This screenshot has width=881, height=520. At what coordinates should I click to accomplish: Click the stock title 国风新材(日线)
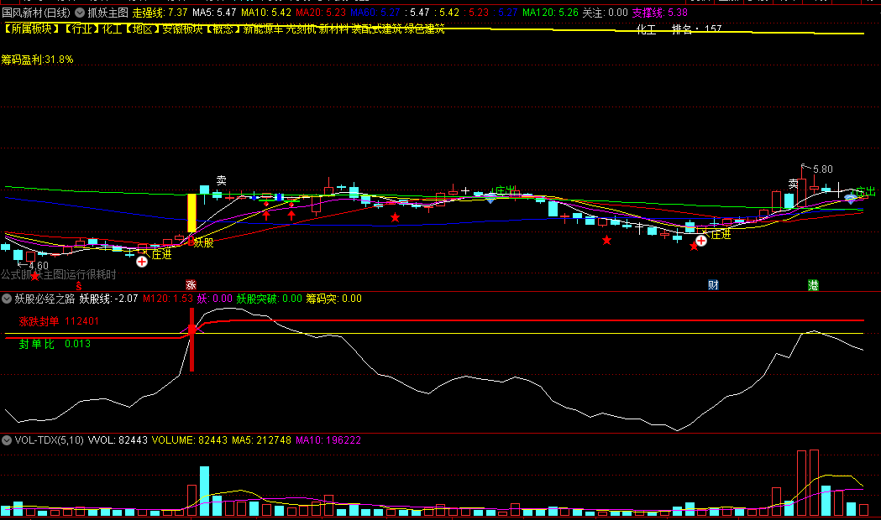tap(36, 13)
